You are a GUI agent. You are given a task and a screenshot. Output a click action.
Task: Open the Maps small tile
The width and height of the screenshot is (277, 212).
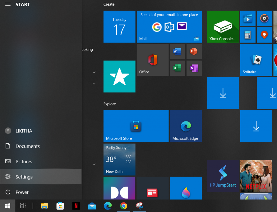[x=264, y=35]
